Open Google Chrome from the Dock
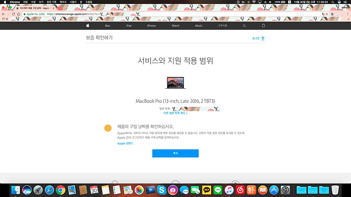The image size is (351, 197). [60, 190]
